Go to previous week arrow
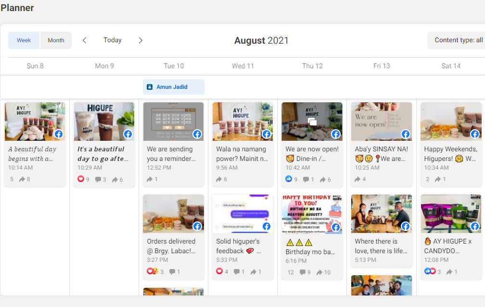This screenshot has width=485, height=307. [x=85, y=40]
